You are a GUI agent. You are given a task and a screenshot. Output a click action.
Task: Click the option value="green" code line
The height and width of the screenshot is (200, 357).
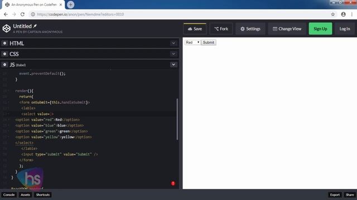tap(51, 131)
